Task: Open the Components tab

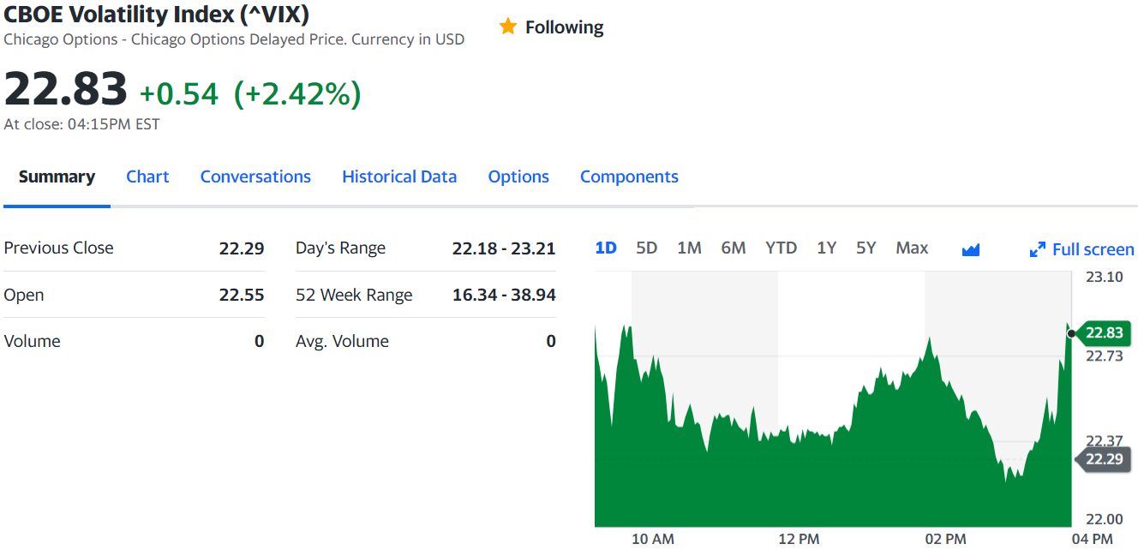Action: click(x=629, y=176)
